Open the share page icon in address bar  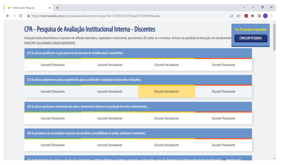(231, 16)
